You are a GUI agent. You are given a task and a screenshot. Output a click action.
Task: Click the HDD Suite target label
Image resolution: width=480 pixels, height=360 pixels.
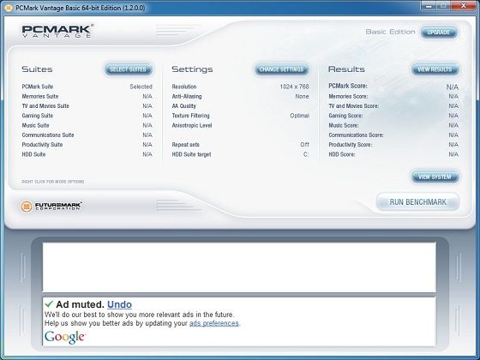[x=191, y=154]
